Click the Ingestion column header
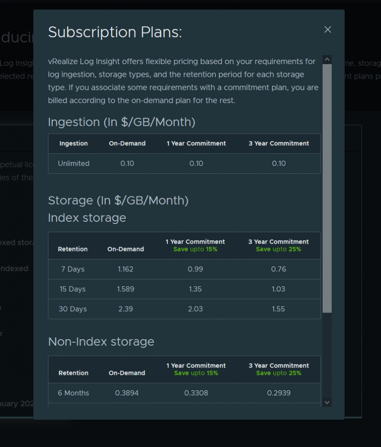The height and width of the screenshot is (447, 381). tap(74, 143)
